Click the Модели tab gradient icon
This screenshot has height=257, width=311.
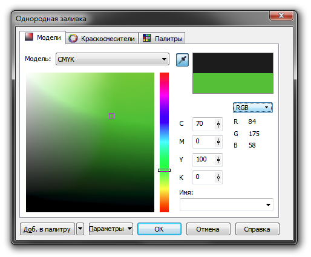coord(29,37)
